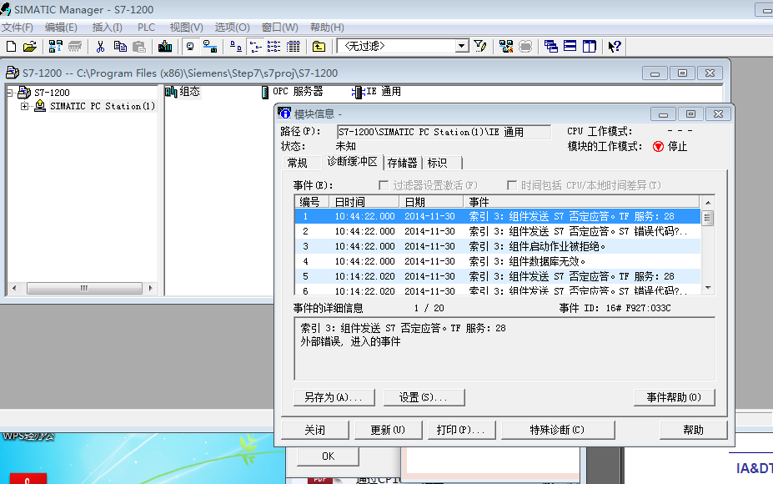Open project using the folder toolbar icon
The width and height of the screenshot is (773, 484).
[29, 47]
